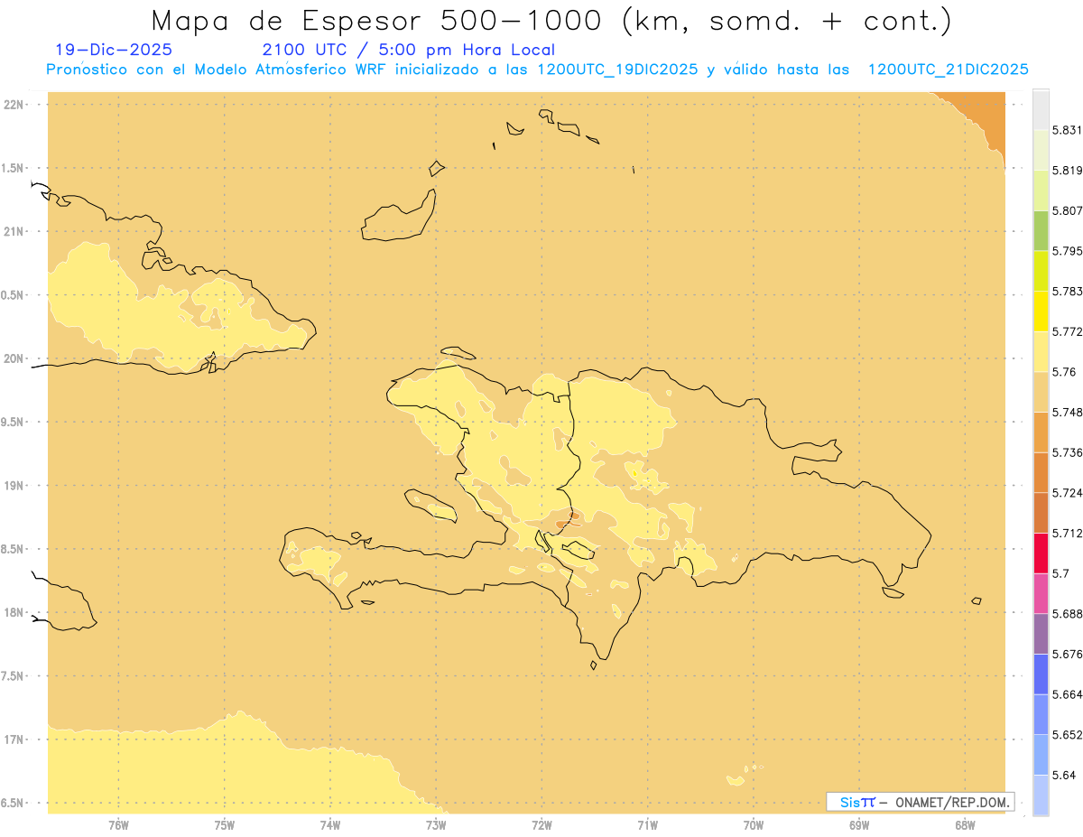
Task: Click the colorbar value '5.712'
Action: [x=1068, y=533]
